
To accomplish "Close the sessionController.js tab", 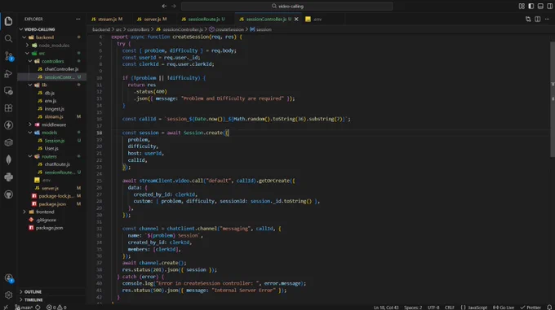I will coord(296,19).
